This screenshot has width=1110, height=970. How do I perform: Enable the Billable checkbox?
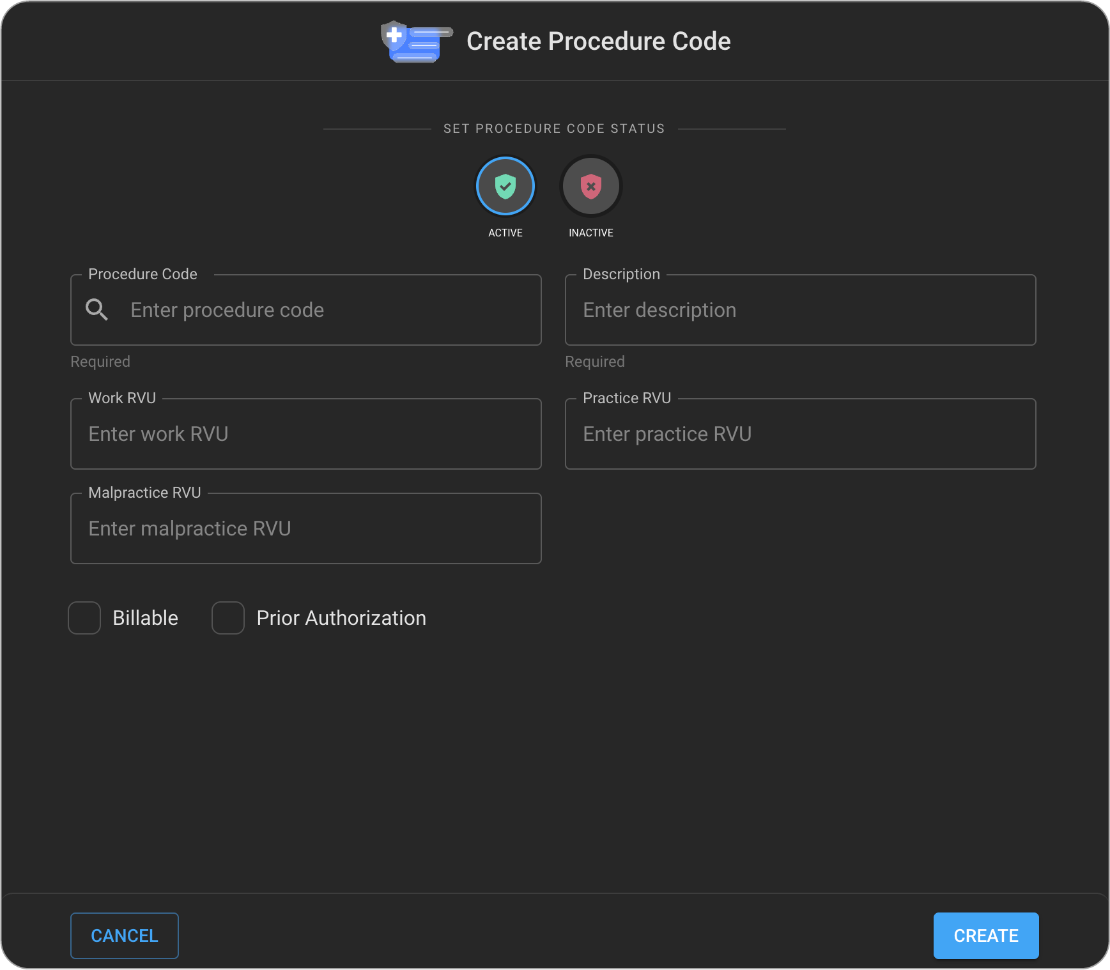pos(84,618)
